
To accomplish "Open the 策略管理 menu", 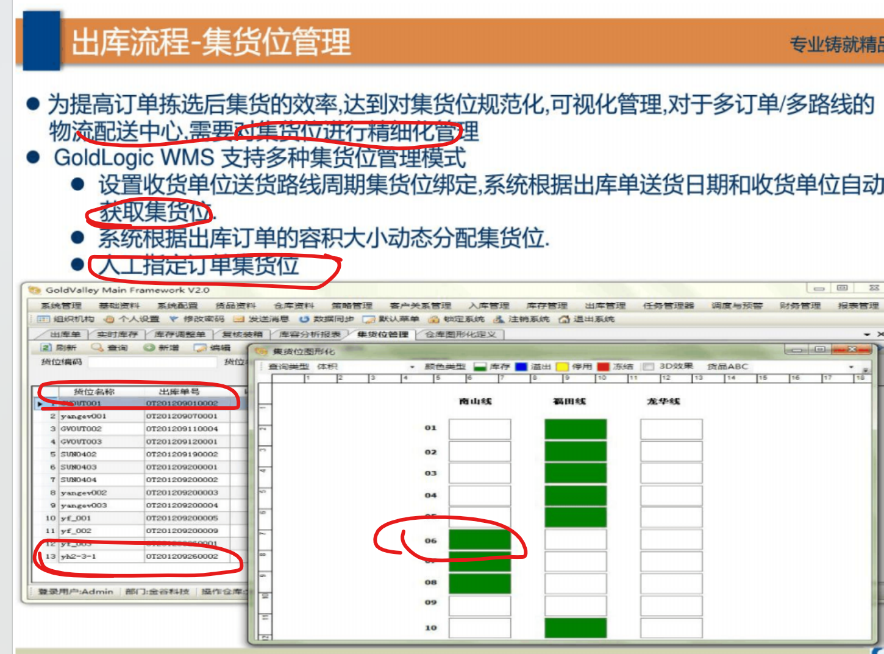I will click(352, 305).
